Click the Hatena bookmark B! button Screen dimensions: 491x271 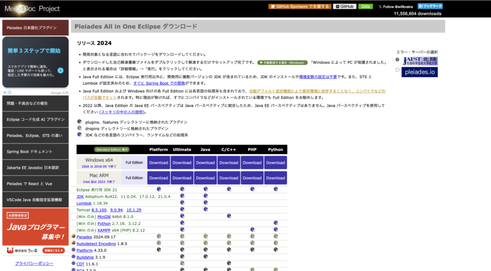point(430,6)
